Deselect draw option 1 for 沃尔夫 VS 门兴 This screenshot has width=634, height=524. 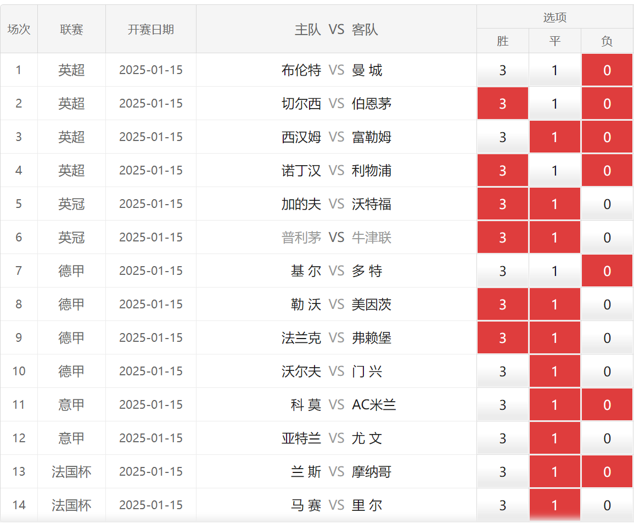(x=555, y=371)
